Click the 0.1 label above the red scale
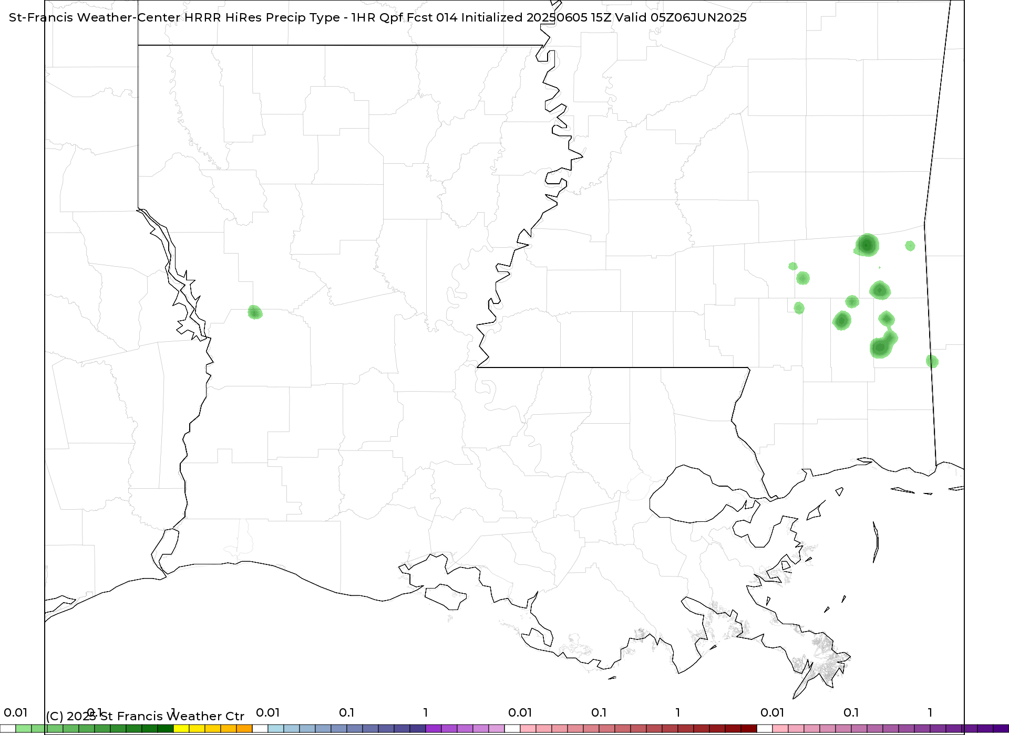Screen dimensions: 1009x735 point(599,712)
